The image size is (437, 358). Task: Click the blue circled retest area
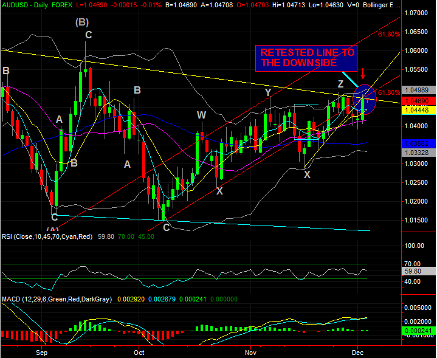tap(363, 99)
